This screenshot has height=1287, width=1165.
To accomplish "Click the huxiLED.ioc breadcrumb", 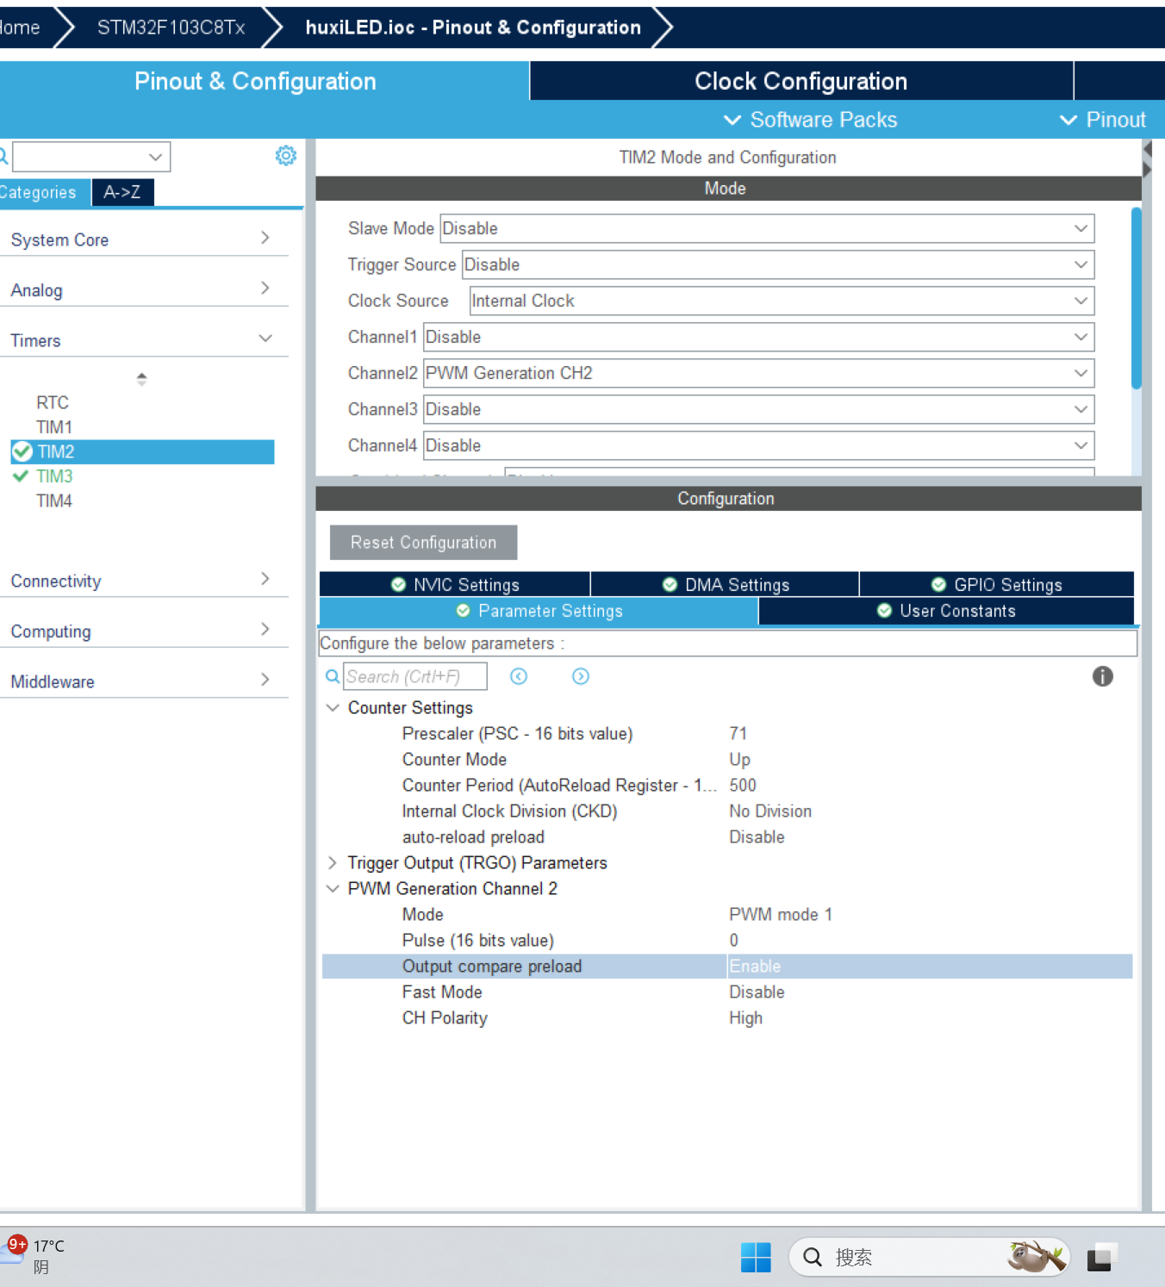I will coord(473,28).
